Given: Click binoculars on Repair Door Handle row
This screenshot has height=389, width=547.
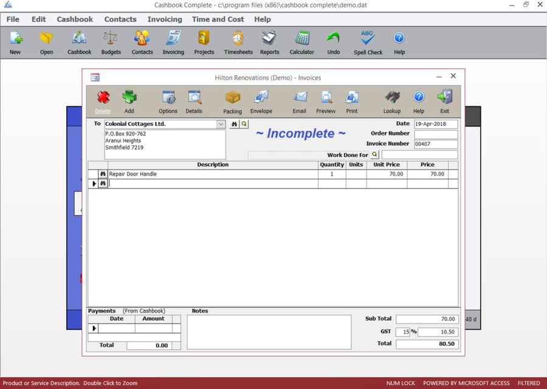Looking at the screenshot, I should (103, 174).
